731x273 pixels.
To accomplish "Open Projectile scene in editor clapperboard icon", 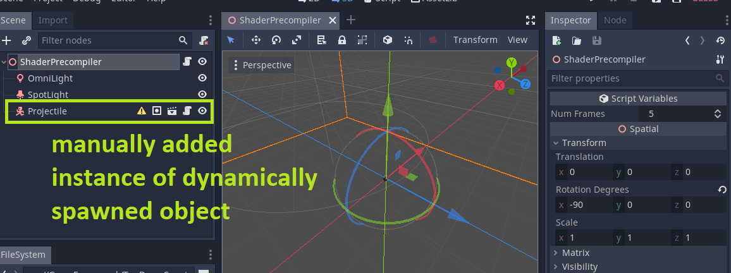I will point(172,111).
